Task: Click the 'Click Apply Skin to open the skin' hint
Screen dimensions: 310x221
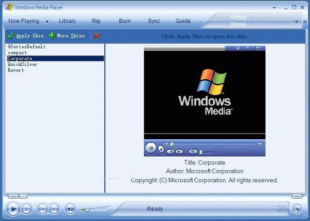Action: pyautogui.click(x=204, y=36)
